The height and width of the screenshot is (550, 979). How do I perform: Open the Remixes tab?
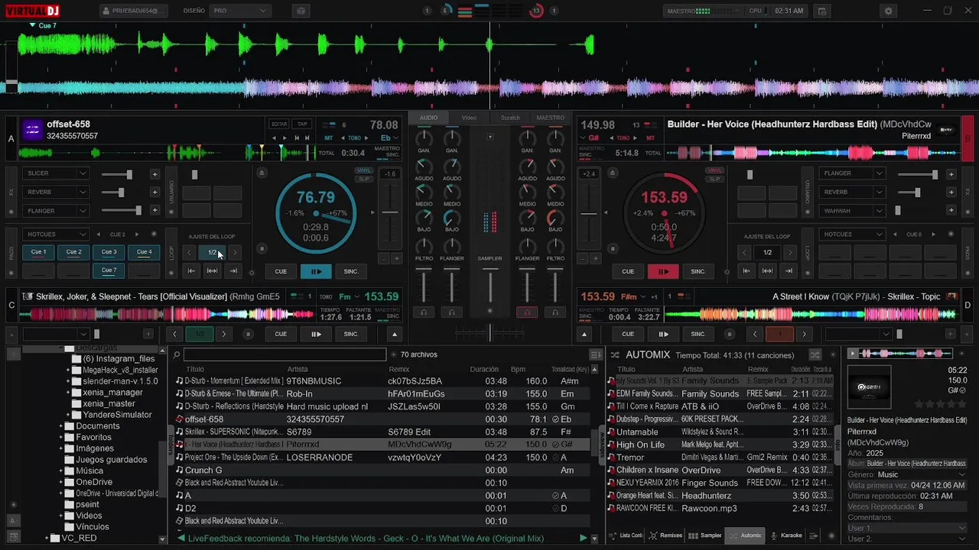click(x=665, y=535)
